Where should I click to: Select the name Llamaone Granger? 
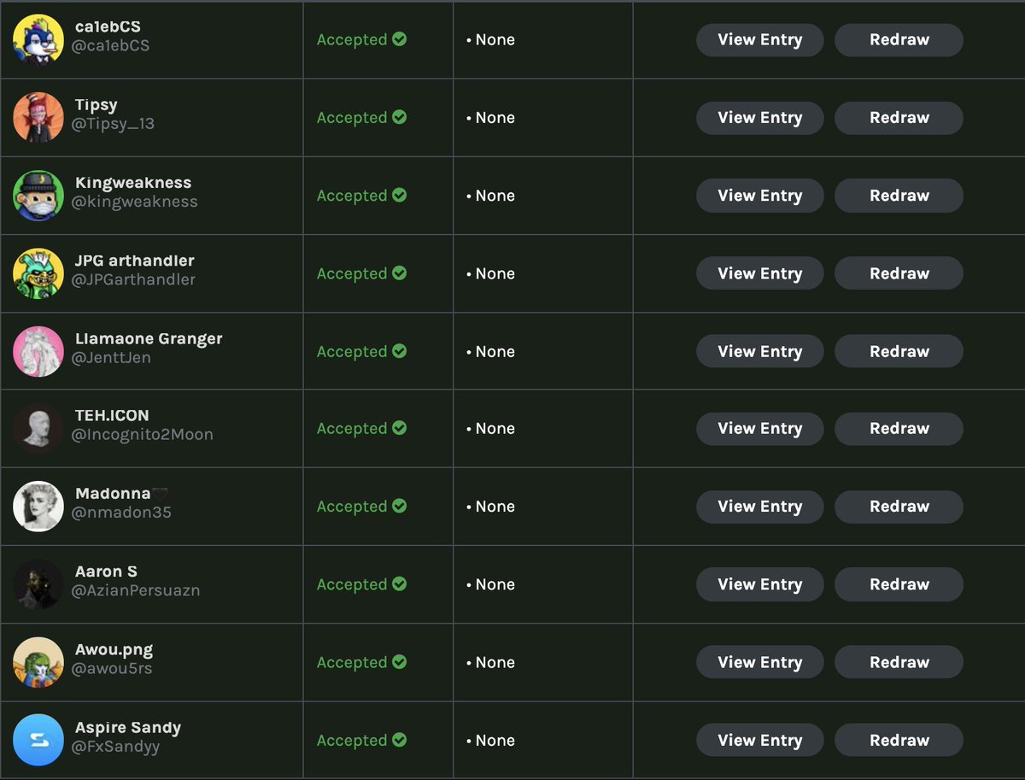[x=149, y=338]
